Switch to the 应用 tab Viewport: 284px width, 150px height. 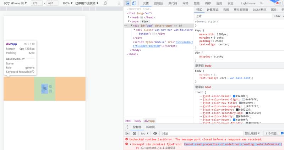tap(219, 3)
